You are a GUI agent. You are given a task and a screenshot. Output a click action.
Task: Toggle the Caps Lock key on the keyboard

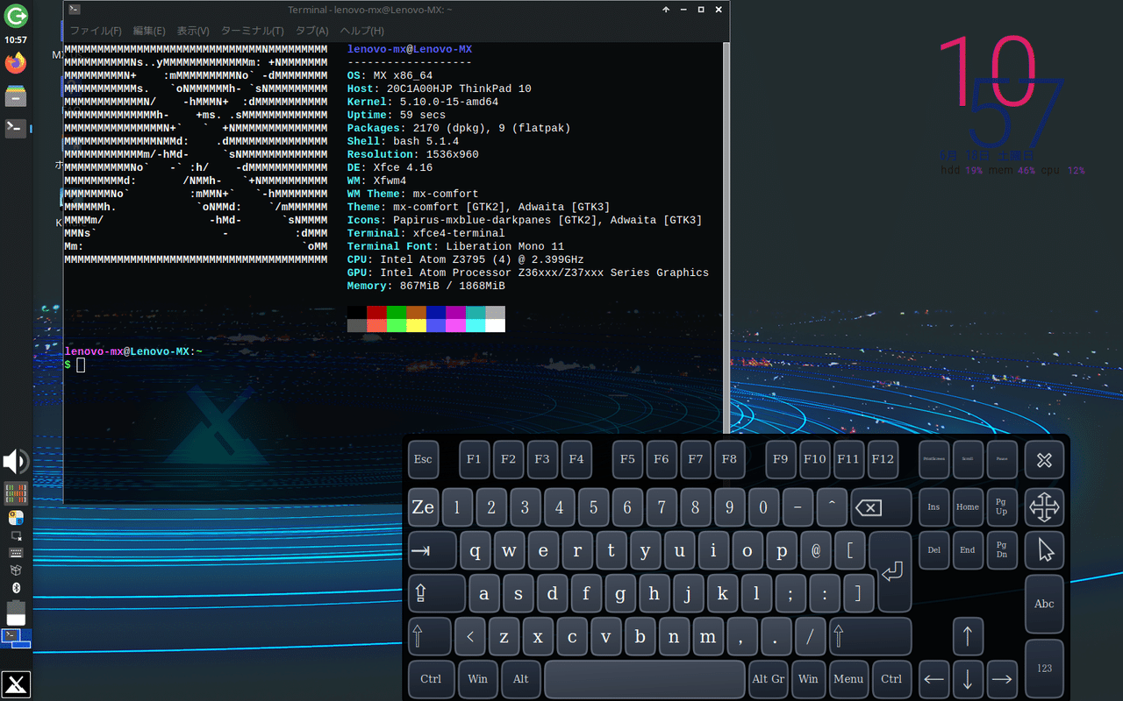pyautogui.click(x=436, y=593)
